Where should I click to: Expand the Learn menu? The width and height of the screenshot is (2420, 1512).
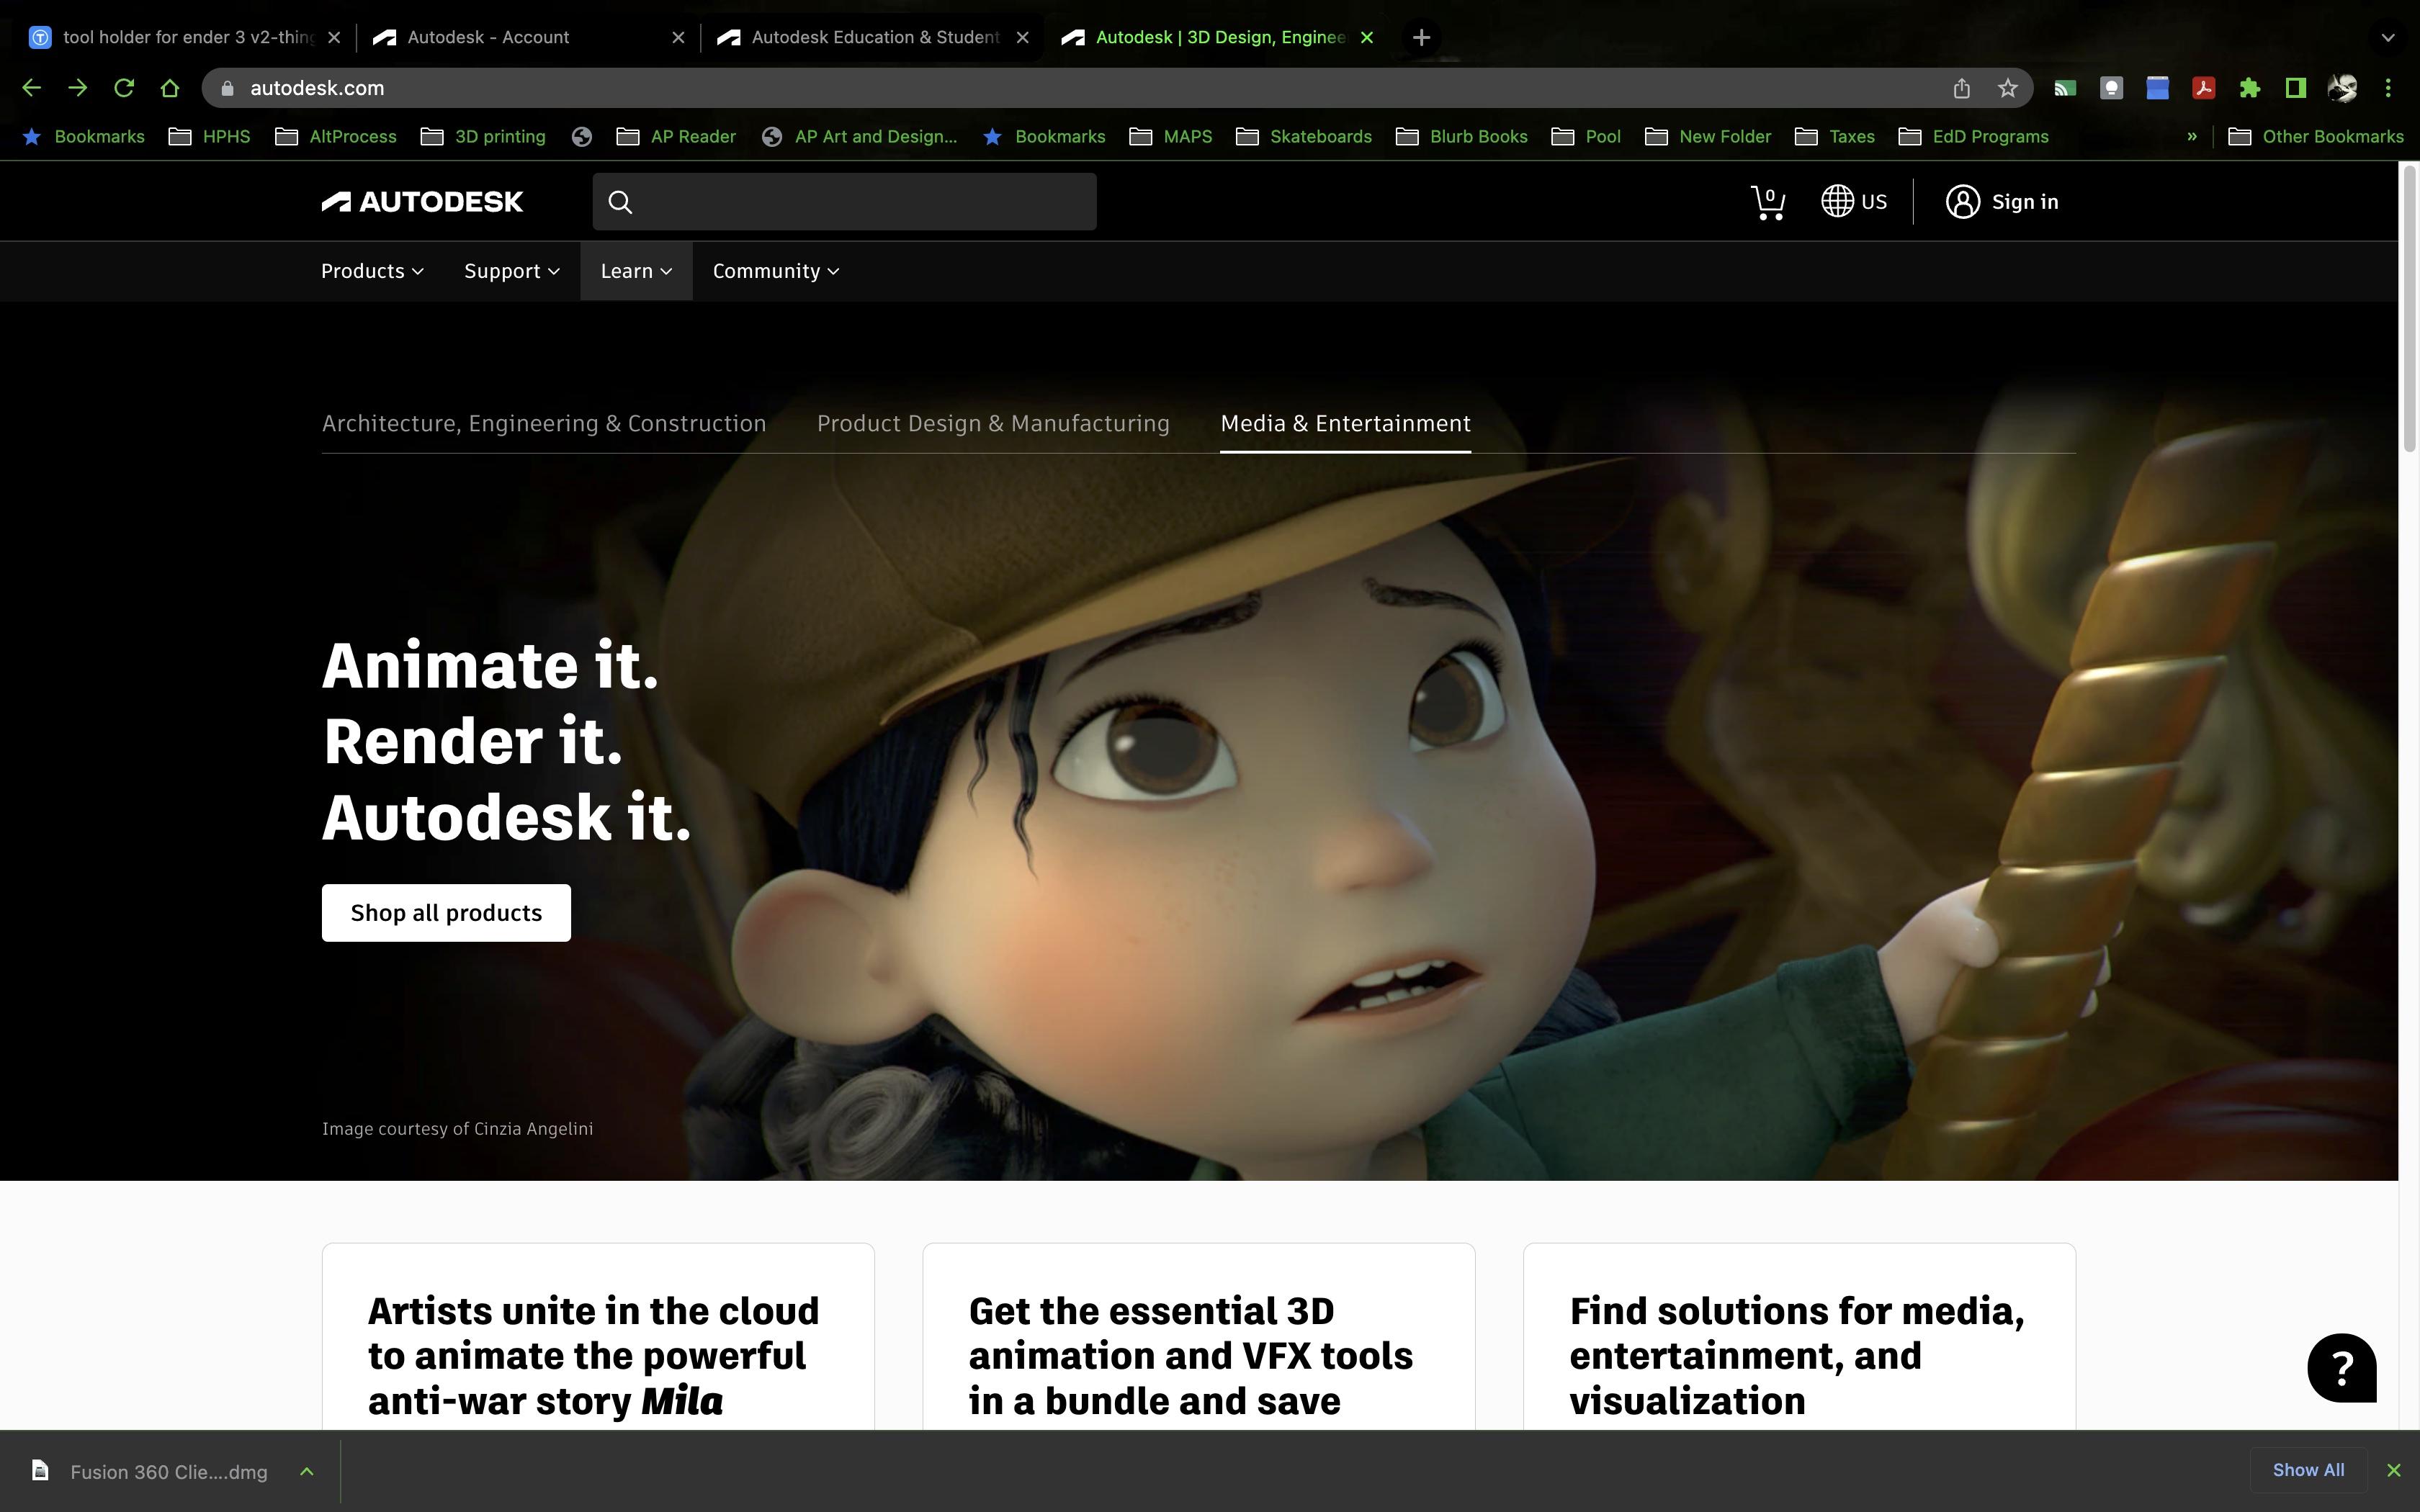636,271
